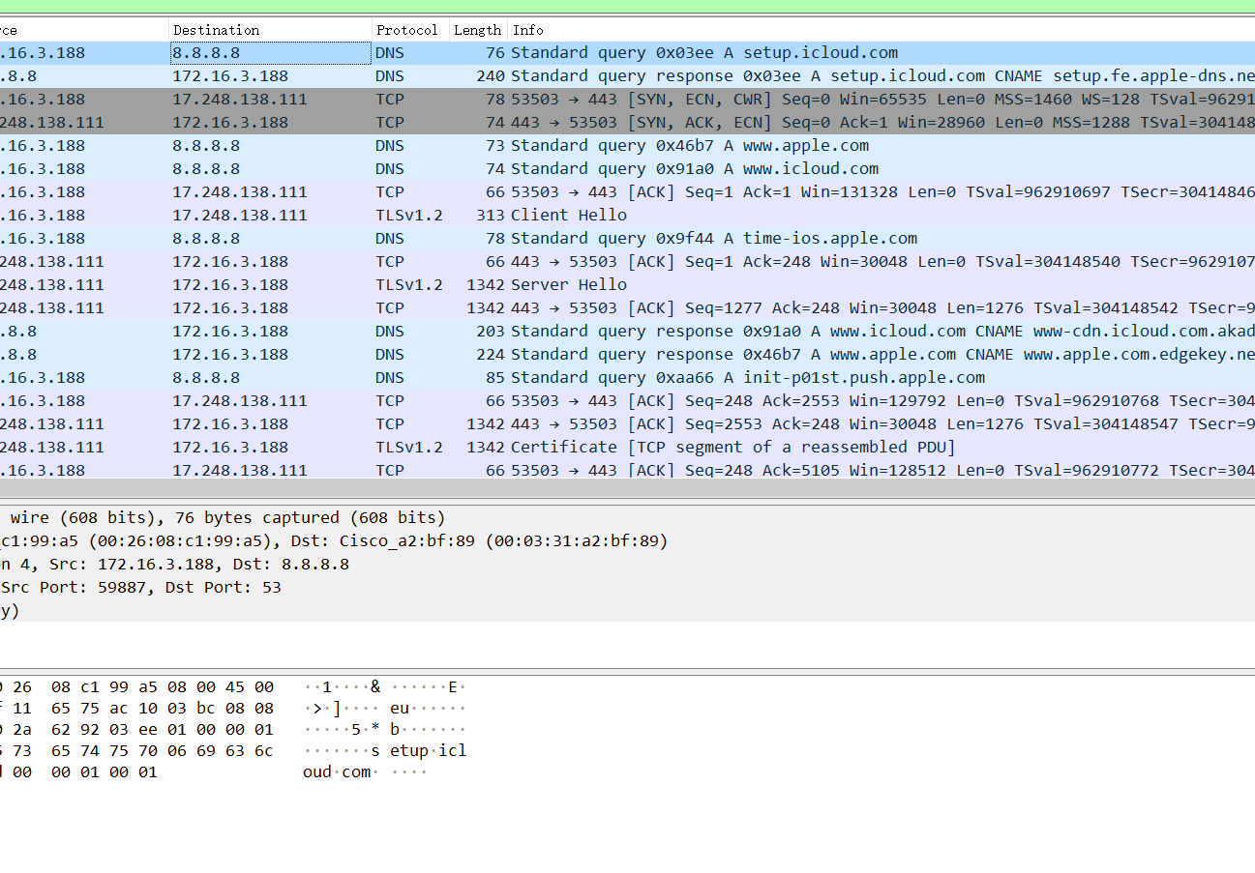Sort packets by Destination column header
Viewport: 1255px width, 873px height.
pos(270,30)
